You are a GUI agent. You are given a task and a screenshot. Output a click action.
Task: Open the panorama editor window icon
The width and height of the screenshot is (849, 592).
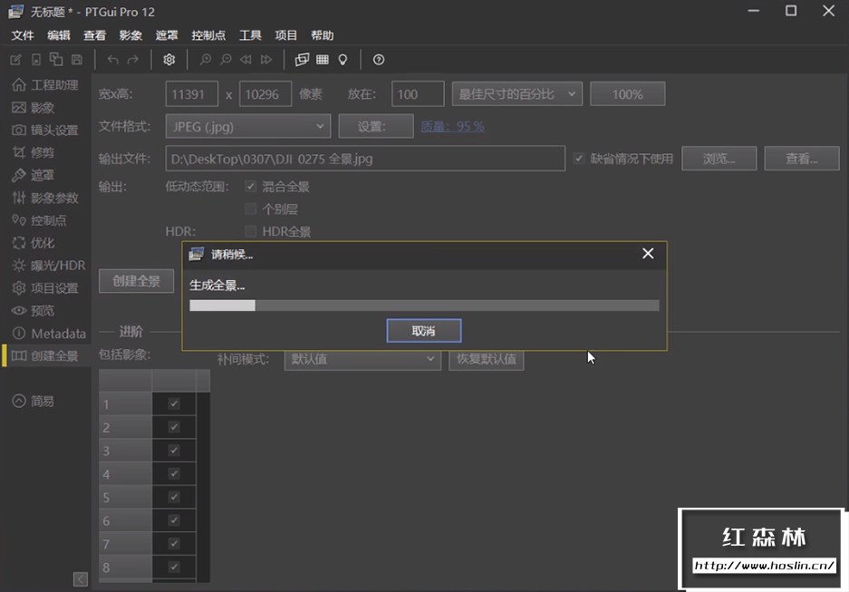(x=302, y=60)
